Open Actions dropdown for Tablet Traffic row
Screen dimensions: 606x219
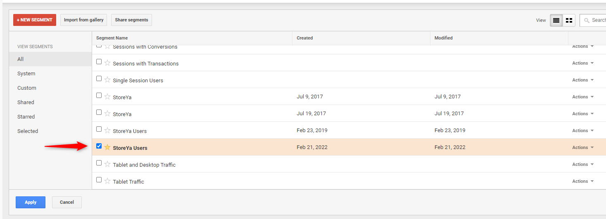point(582,181)
